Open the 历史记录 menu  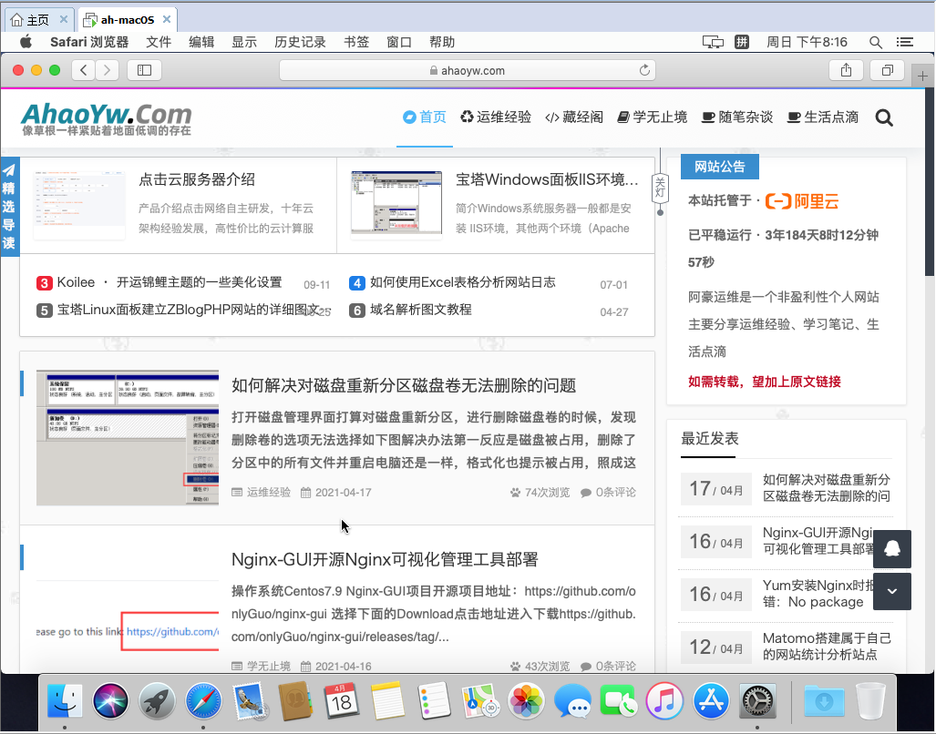pyautogui.click(x=300, y=42)
